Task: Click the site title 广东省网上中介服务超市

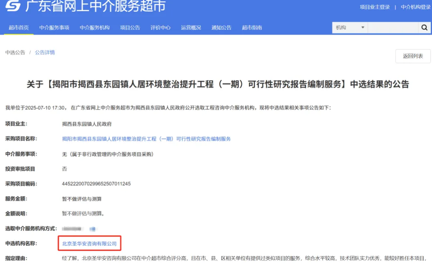Action: pyautogui.click(x=96, y=6)
